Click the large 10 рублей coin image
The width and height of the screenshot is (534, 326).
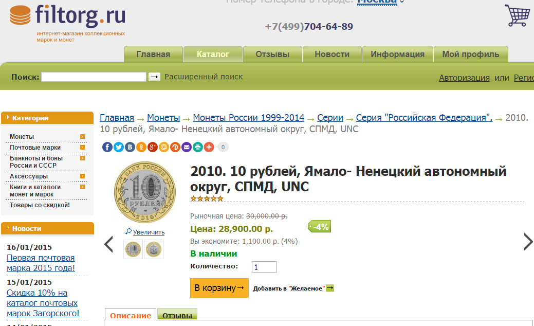pos(145,192)
